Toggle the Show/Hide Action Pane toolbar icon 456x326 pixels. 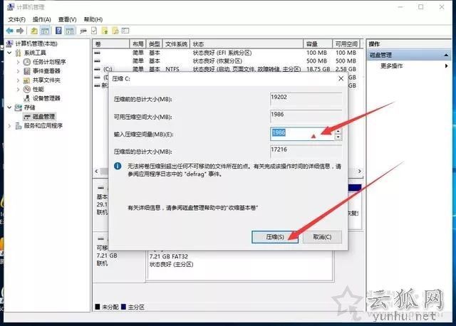coord(70,31)
